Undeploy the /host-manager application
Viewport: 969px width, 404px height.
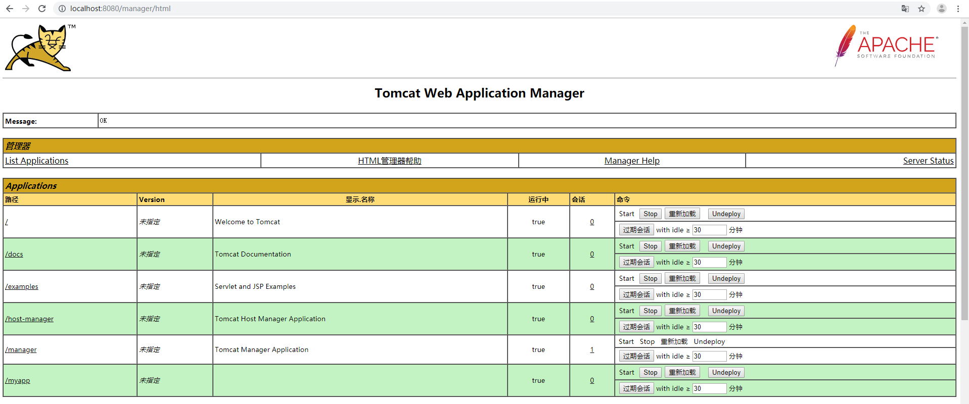pyautogui.click(x=726, y=311)
